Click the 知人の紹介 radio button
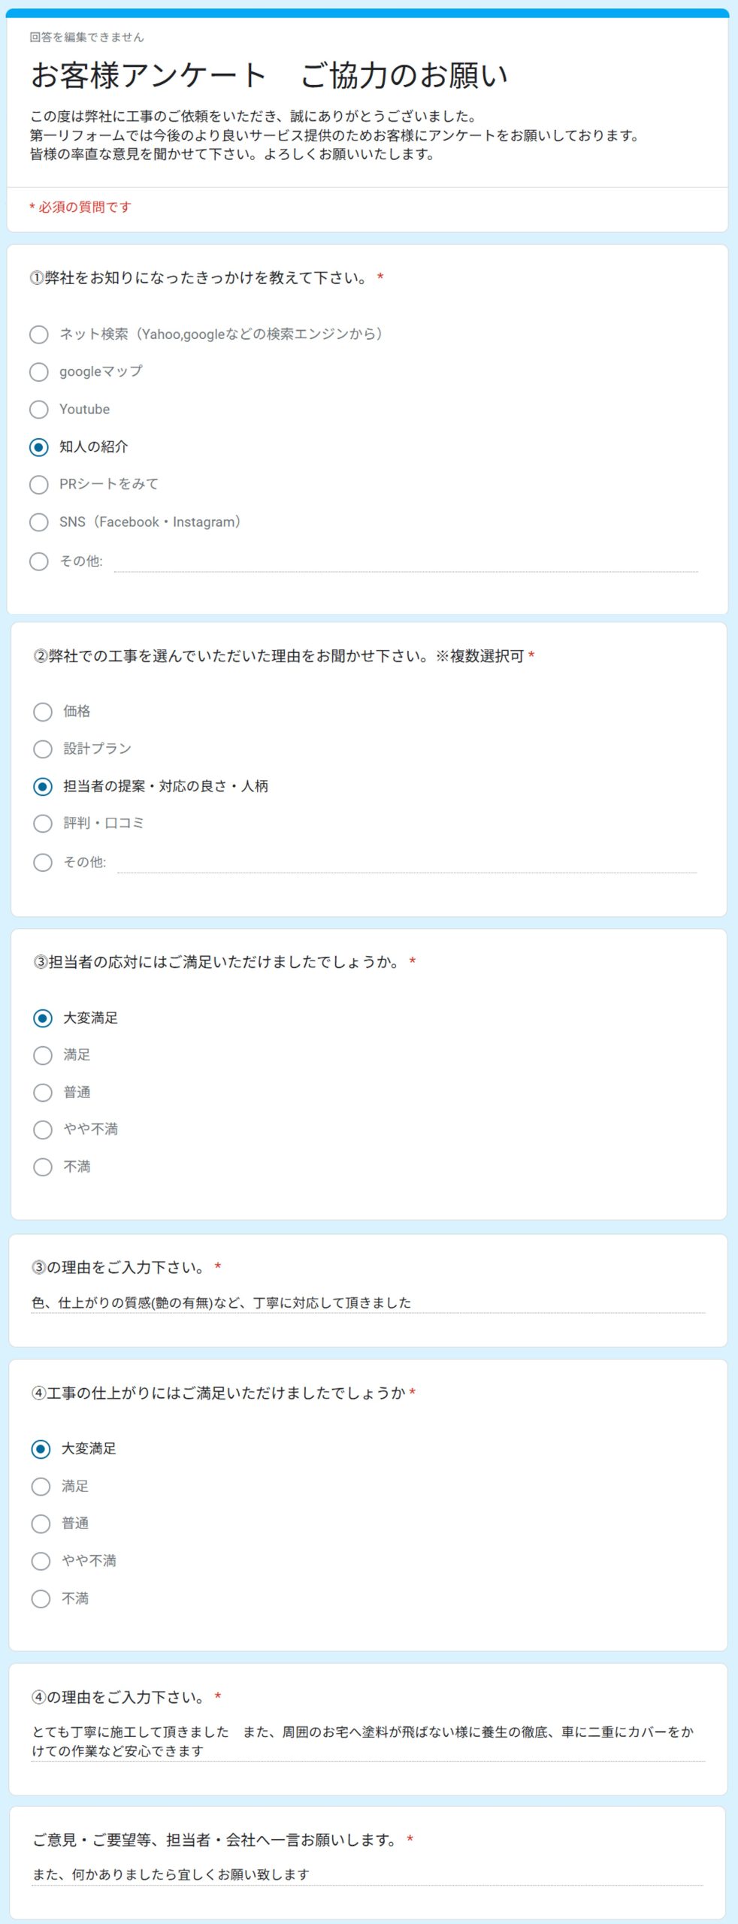 click(39, 447)
